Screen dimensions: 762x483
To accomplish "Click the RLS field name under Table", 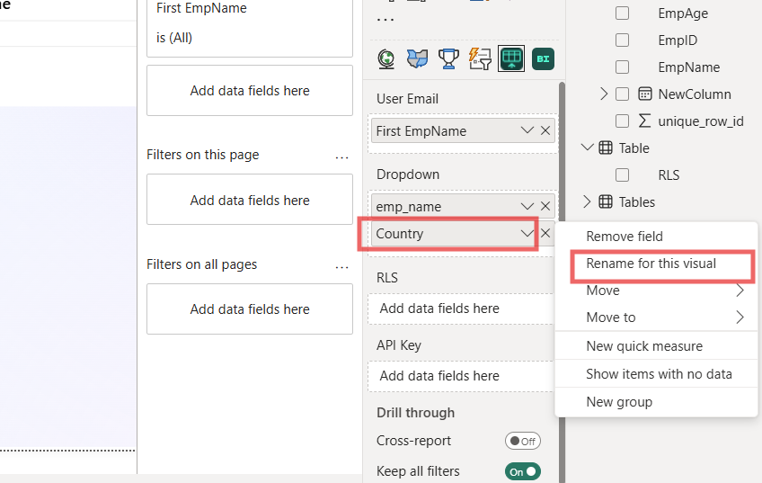I will pyautogui.click(x=669, y=174).
